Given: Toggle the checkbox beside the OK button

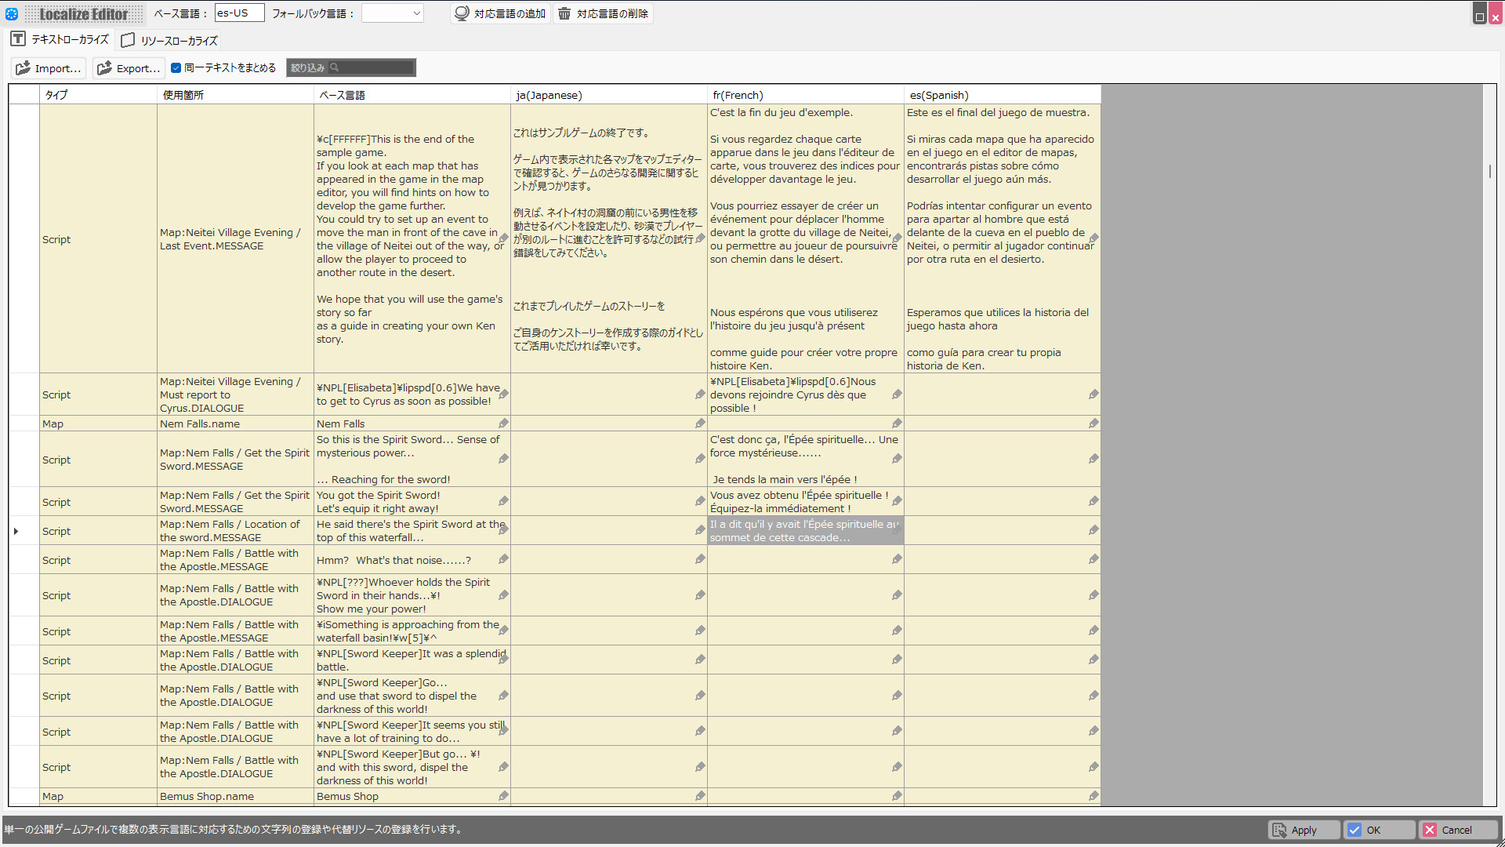Looking at the screenshot, I should click(x=1355, y=830).
